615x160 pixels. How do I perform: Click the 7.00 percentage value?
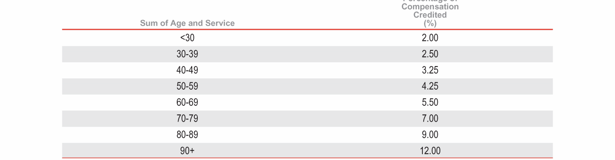coord(430,119)
